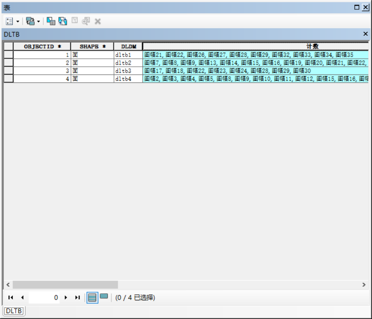Close the 表 table window

pos(366,7)
